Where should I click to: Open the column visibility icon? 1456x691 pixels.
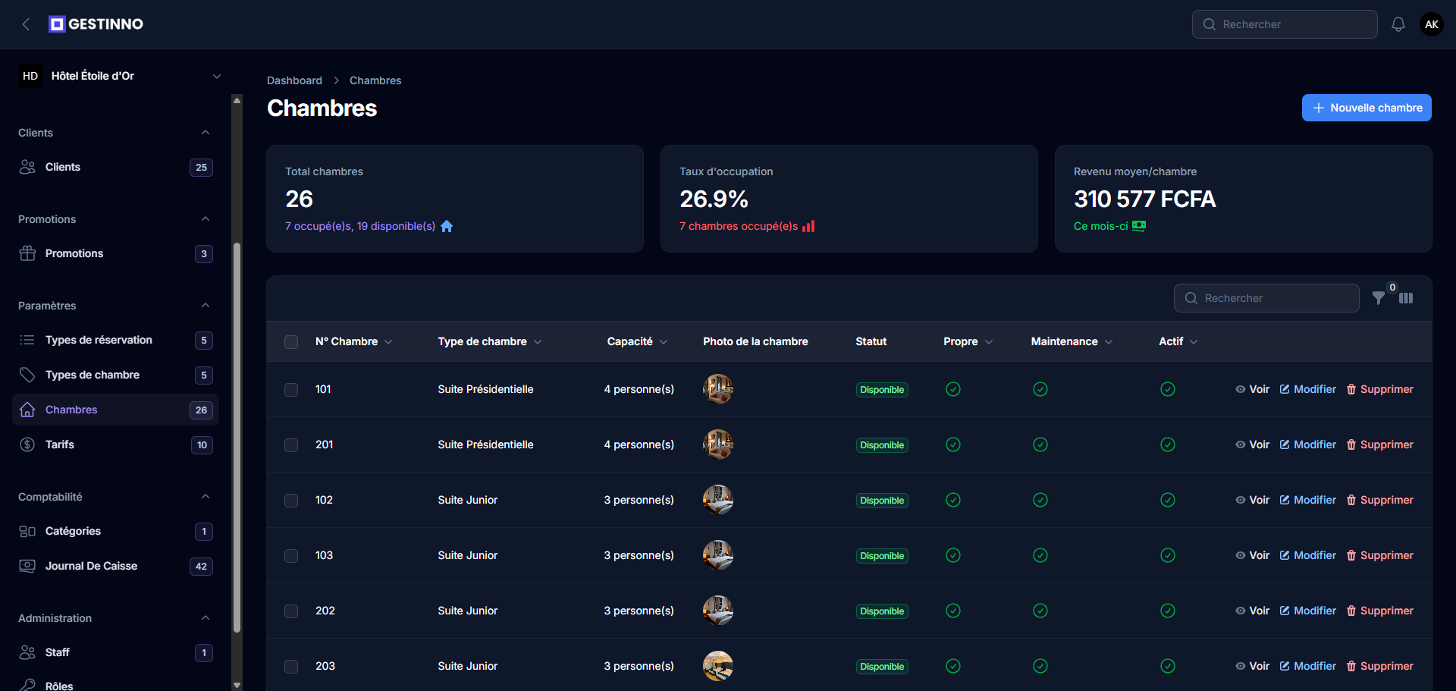(1406, 298)
